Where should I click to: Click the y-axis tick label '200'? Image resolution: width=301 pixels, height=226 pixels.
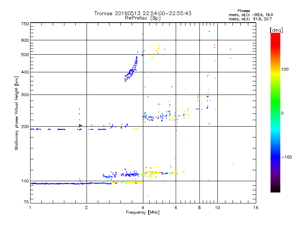pos(25,127)
